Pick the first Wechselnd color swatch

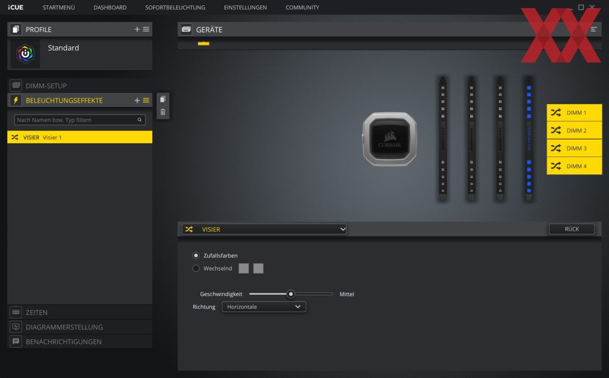tap(244, 268)
